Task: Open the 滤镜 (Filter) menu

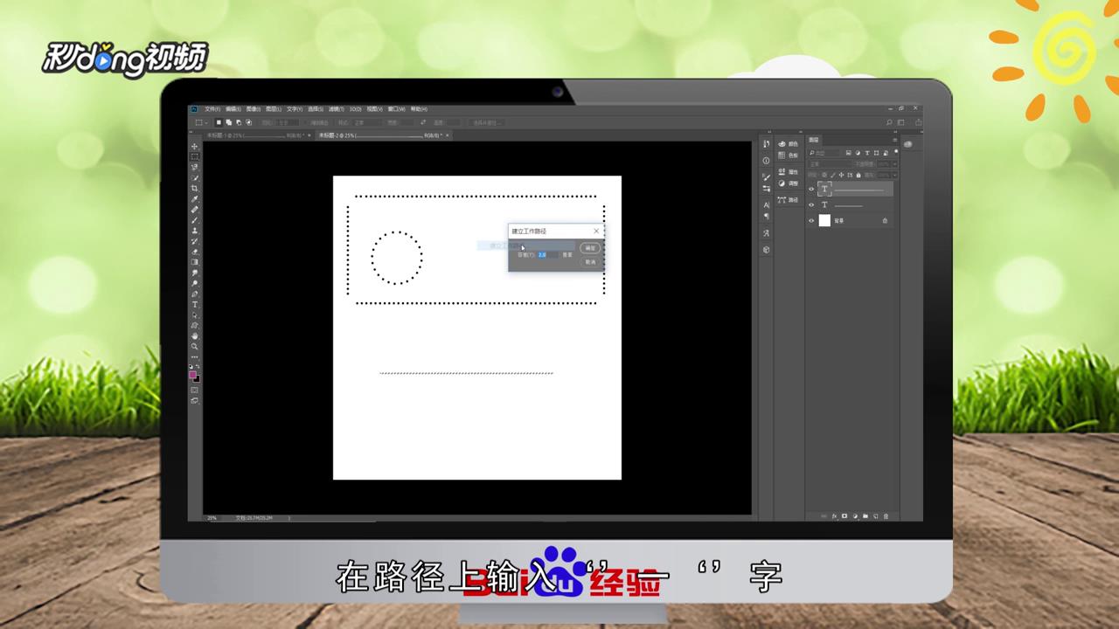Action: [334, 109]
